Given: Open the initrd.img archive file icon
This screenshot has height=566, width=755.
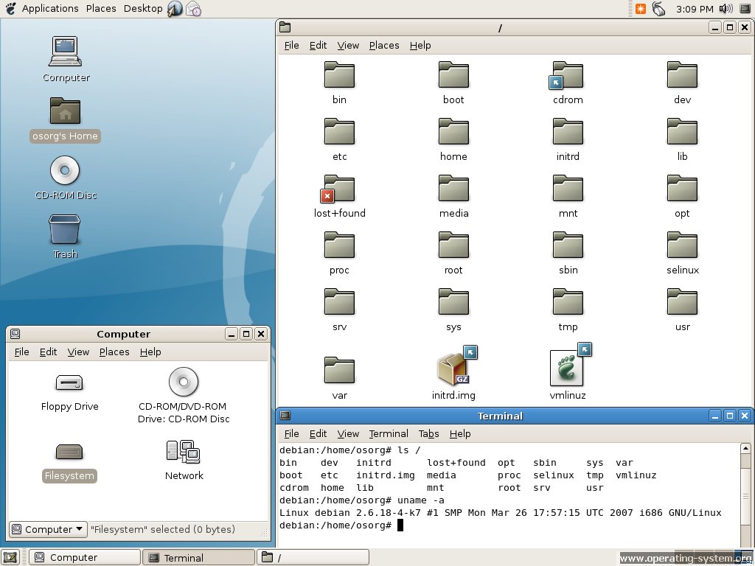Looking at the screenshot, I should pyautogui.click(x=453, y=368).
